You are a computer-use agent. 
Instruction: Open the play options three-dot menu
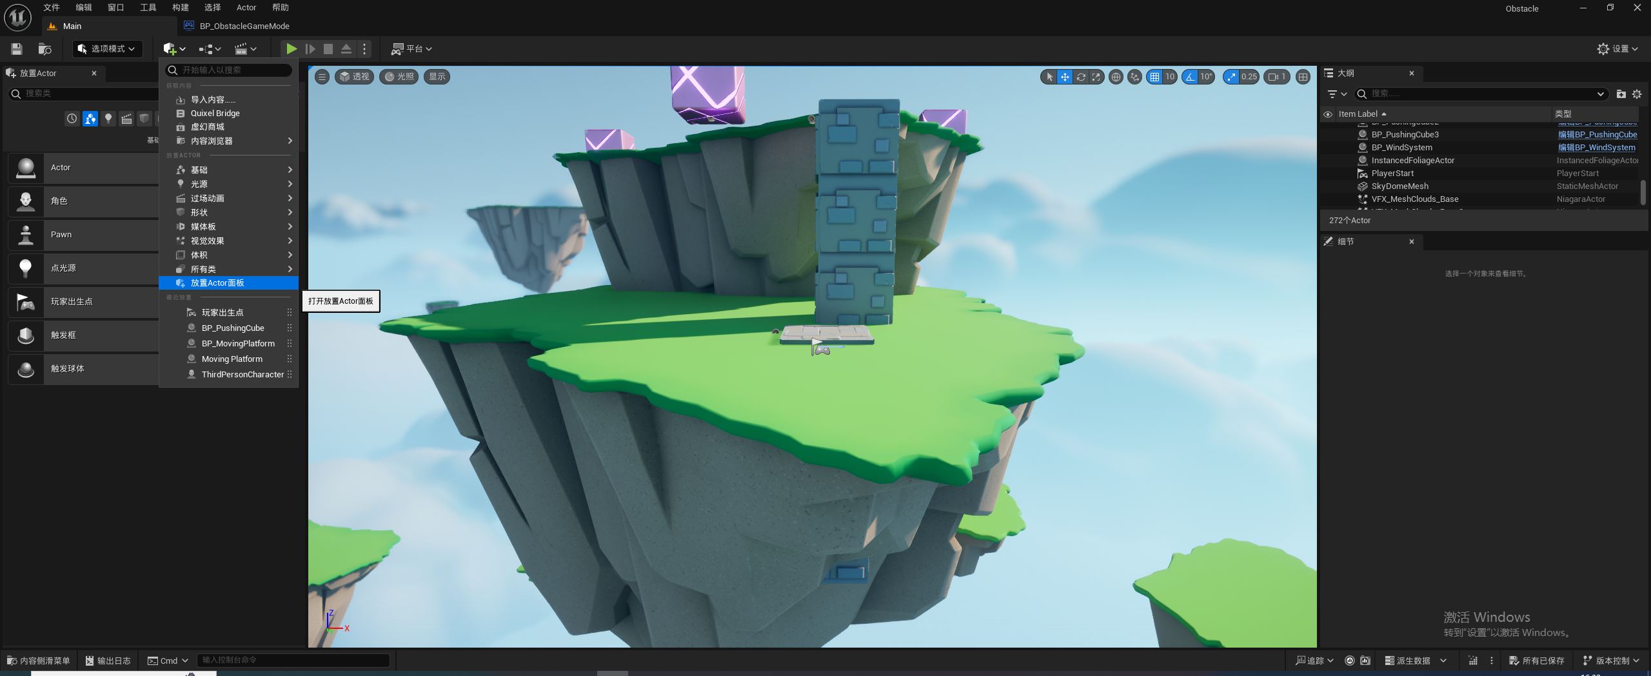point(364,49)
